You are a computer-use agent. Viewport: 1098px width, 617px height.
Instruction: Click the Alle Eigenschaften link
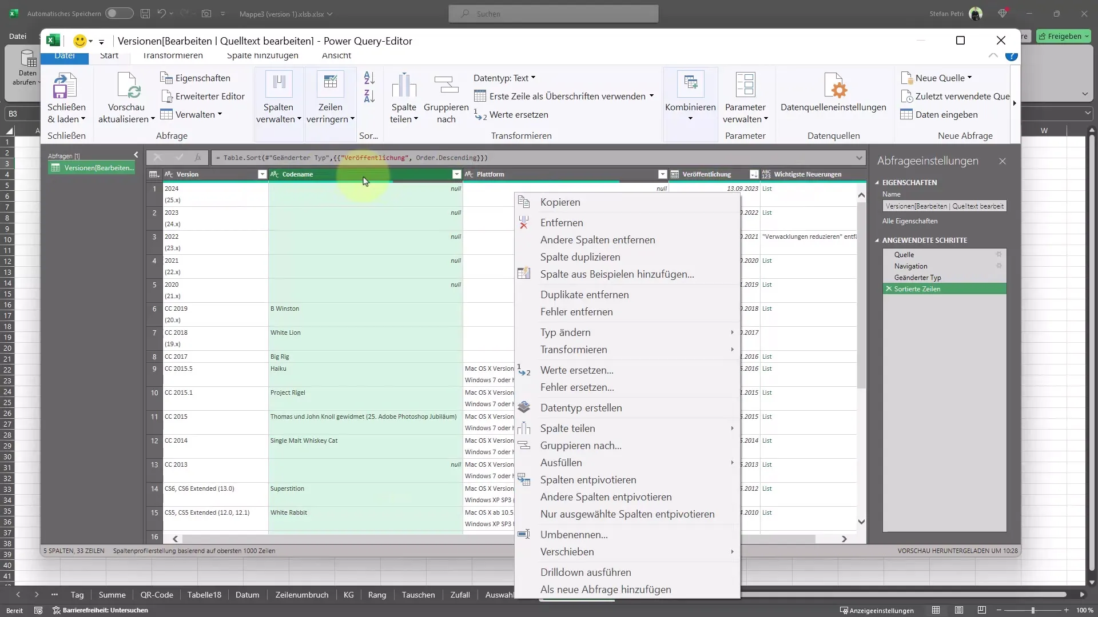click(x=910, y=221)
